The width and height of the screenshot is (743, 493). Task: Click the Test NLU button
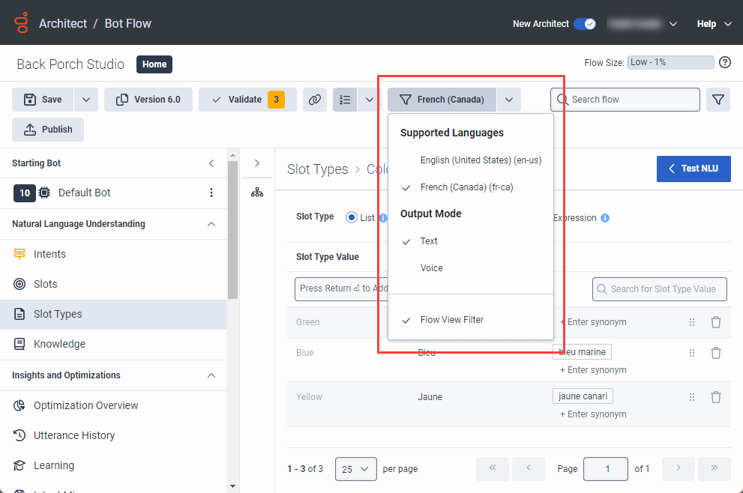693,169
